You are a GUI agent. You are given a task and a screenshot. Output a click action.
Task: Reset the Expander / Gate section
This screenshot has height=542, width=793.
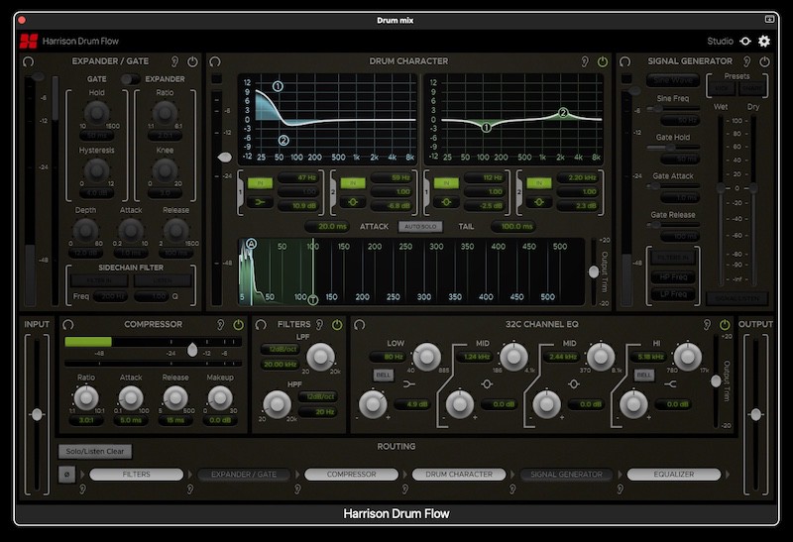29,61
